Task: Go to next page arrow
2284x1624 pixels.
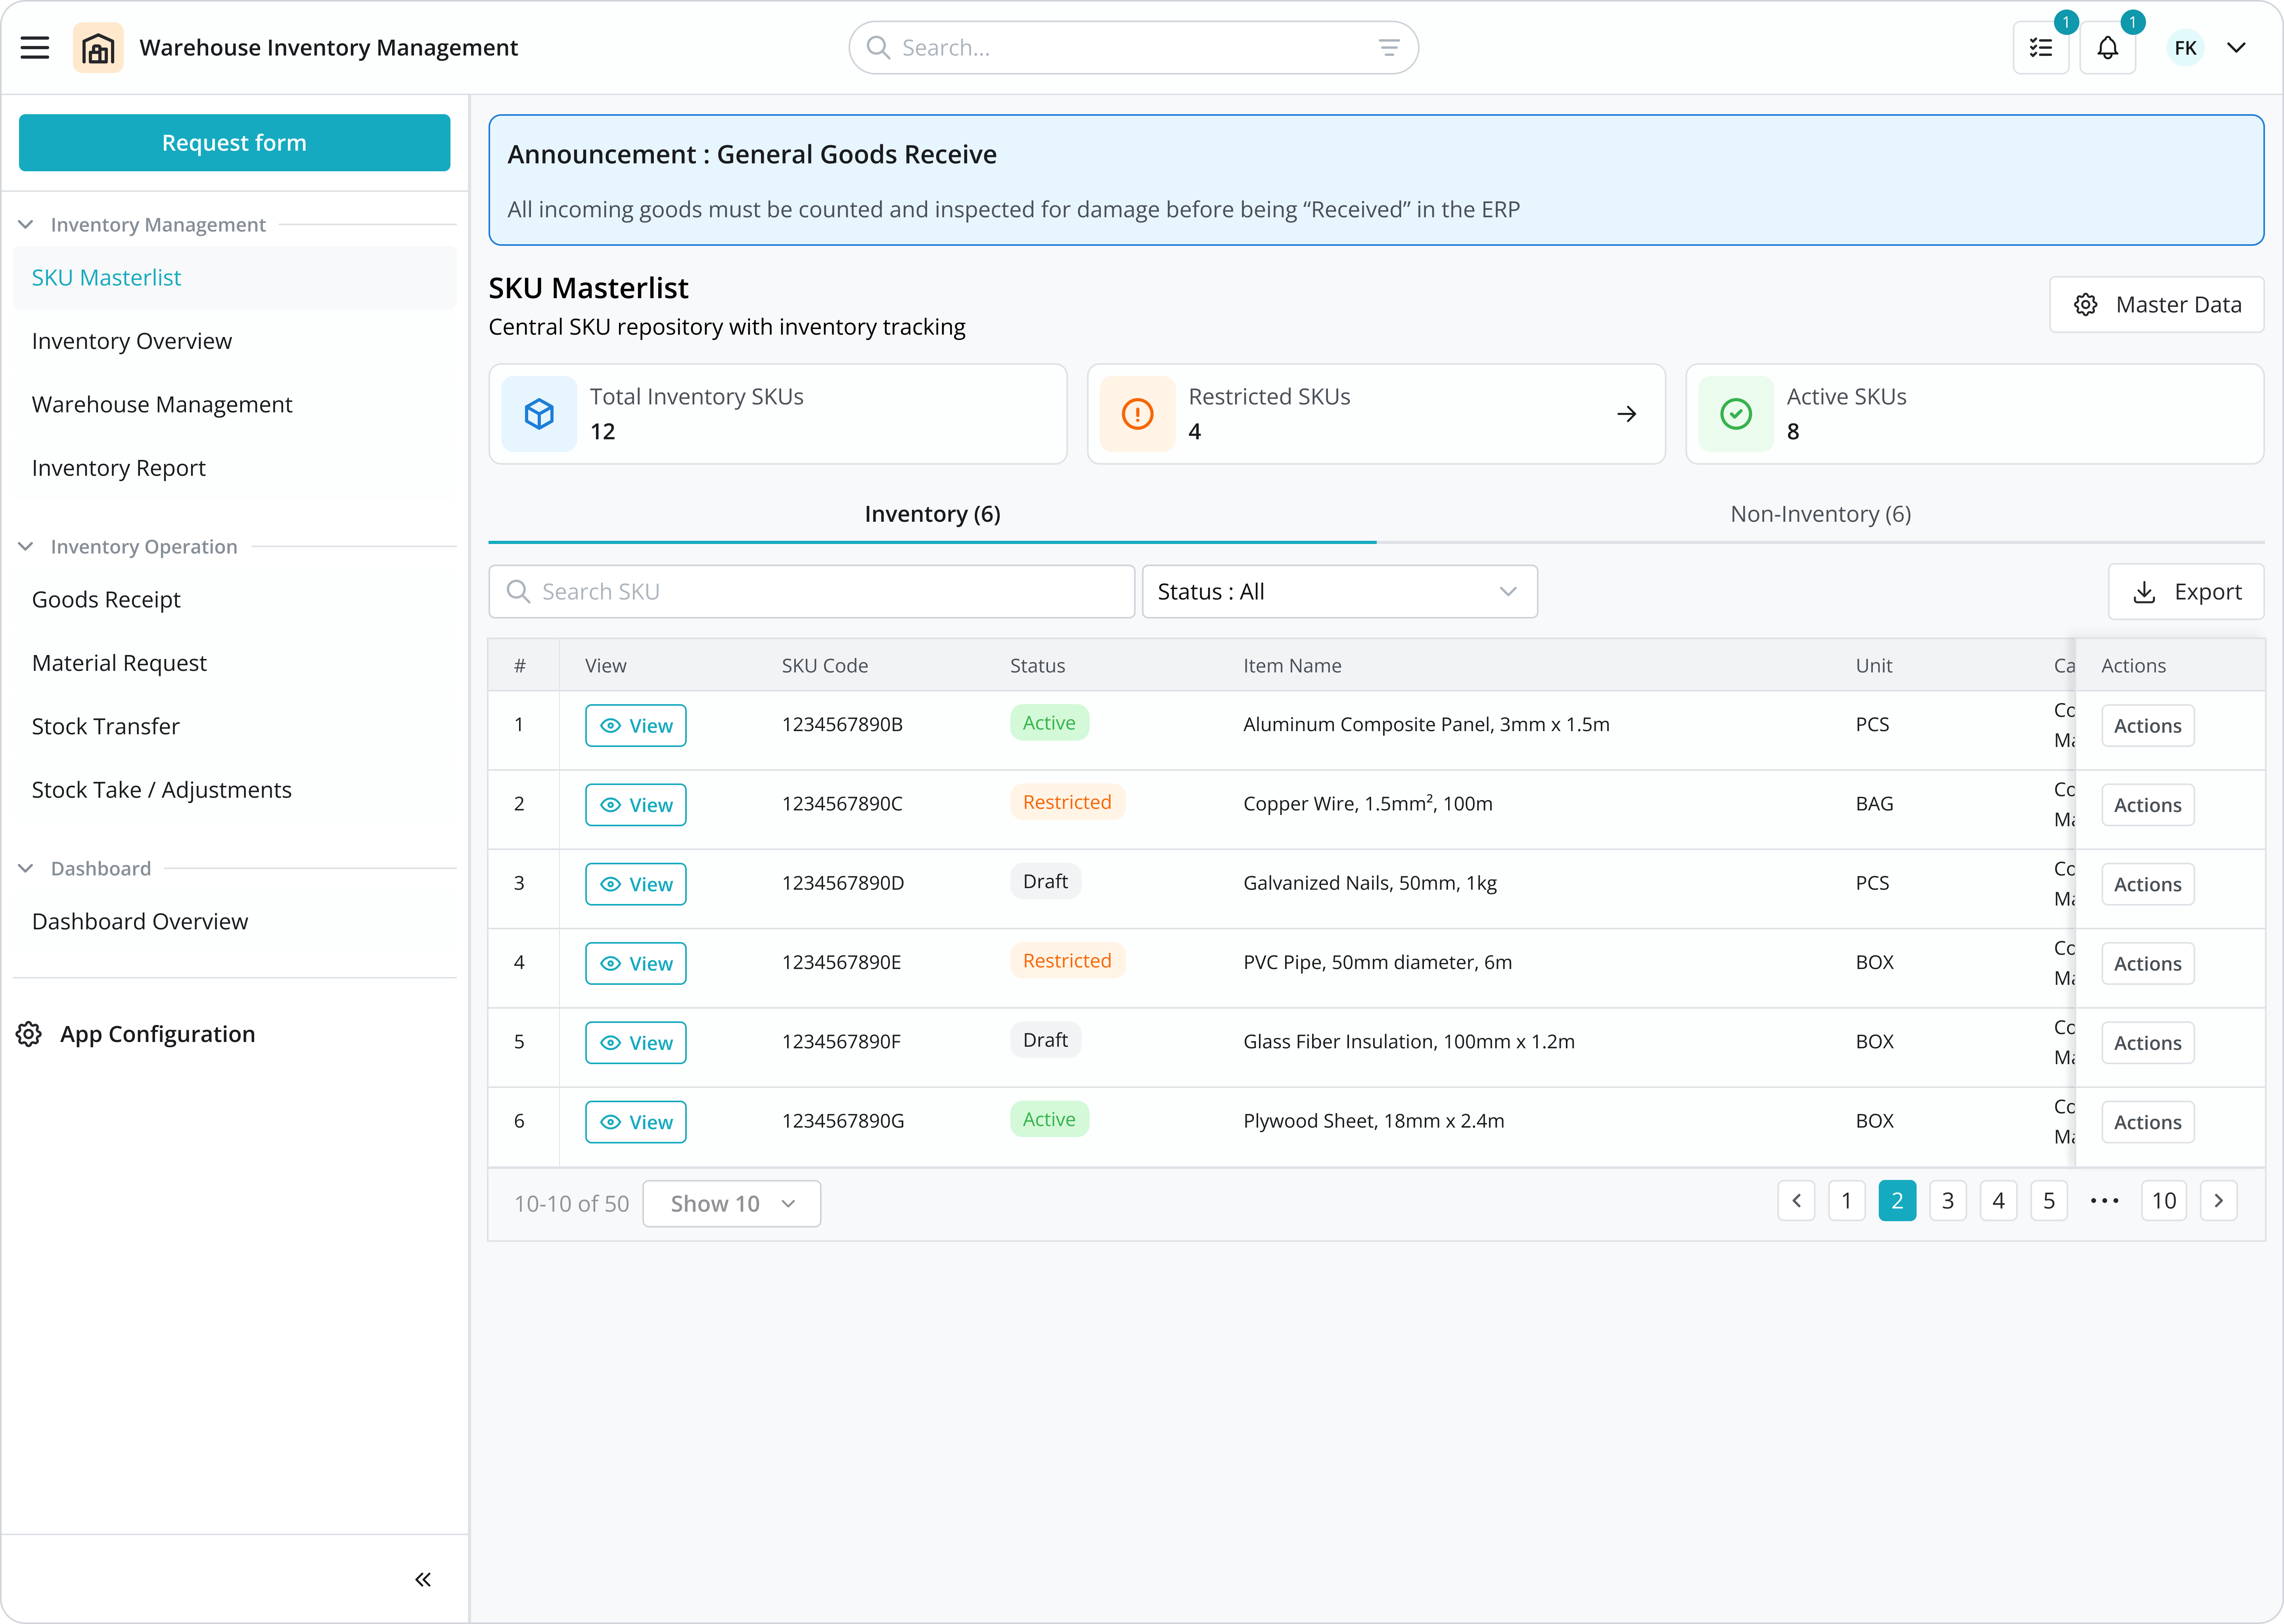Action: pyautogui.click(x=2218, y=1201)
